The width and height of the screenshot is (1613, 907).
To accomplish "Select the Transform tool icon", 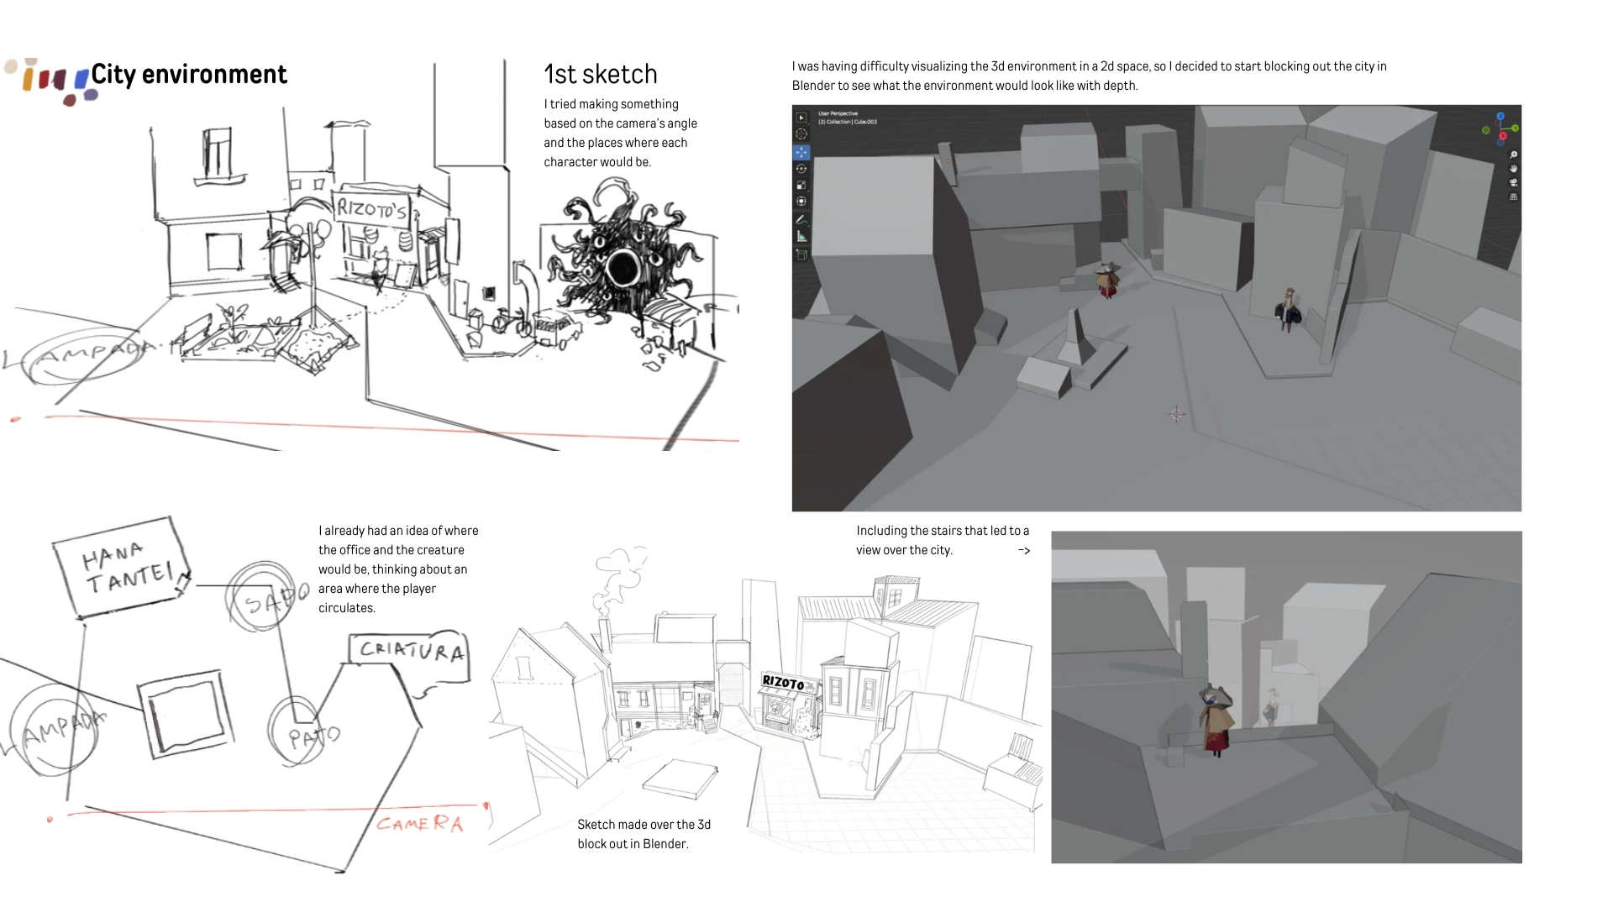I will (x=801, y=201).
